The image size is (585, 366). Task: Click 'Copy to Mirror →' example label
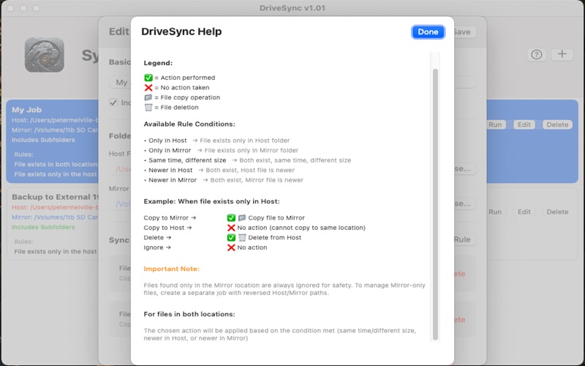[170, 217]
